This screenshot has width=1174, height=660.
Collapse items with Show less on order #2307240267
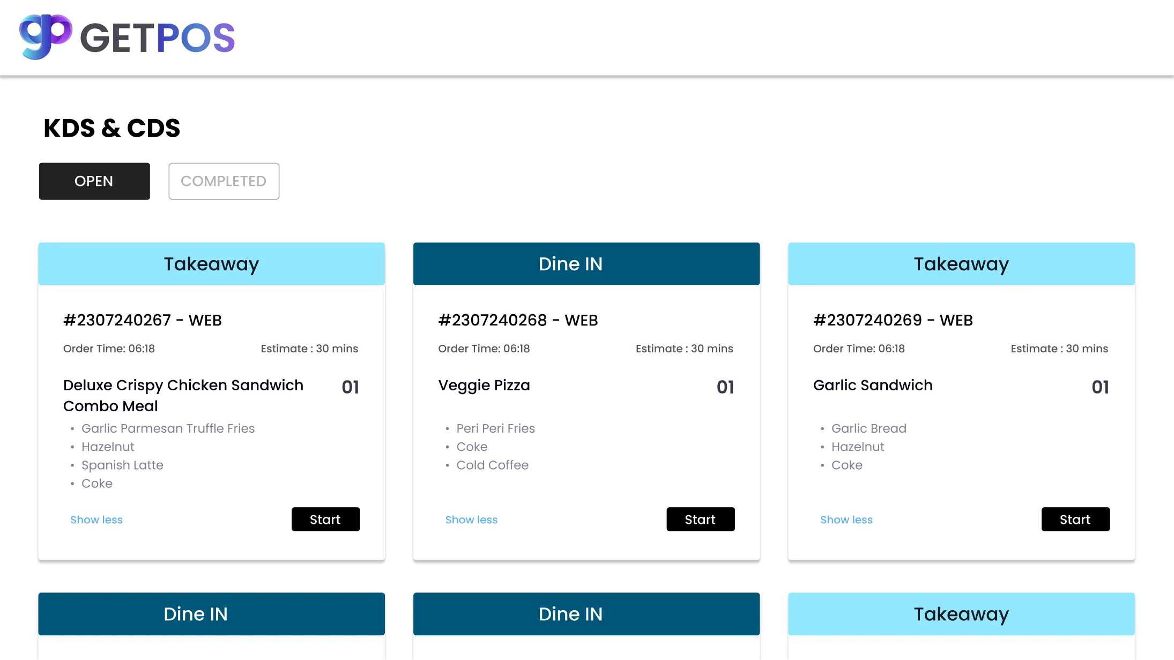tap(96, 520)
